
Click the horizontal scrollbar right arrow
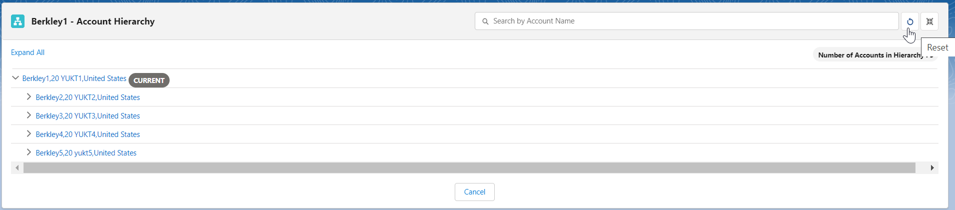click(932, 168)
